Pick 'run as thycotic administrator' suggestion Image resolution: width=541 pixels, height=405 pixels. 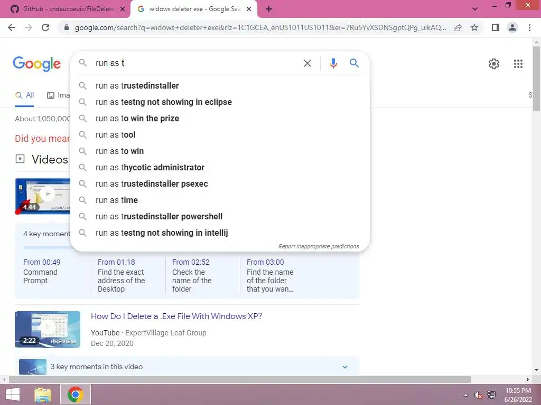point(220,167)
